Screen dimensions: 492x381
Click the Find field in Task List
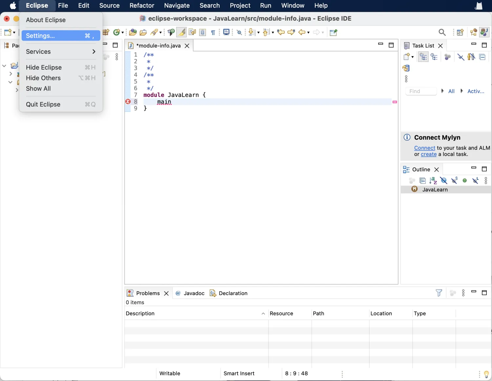point(421,91)
